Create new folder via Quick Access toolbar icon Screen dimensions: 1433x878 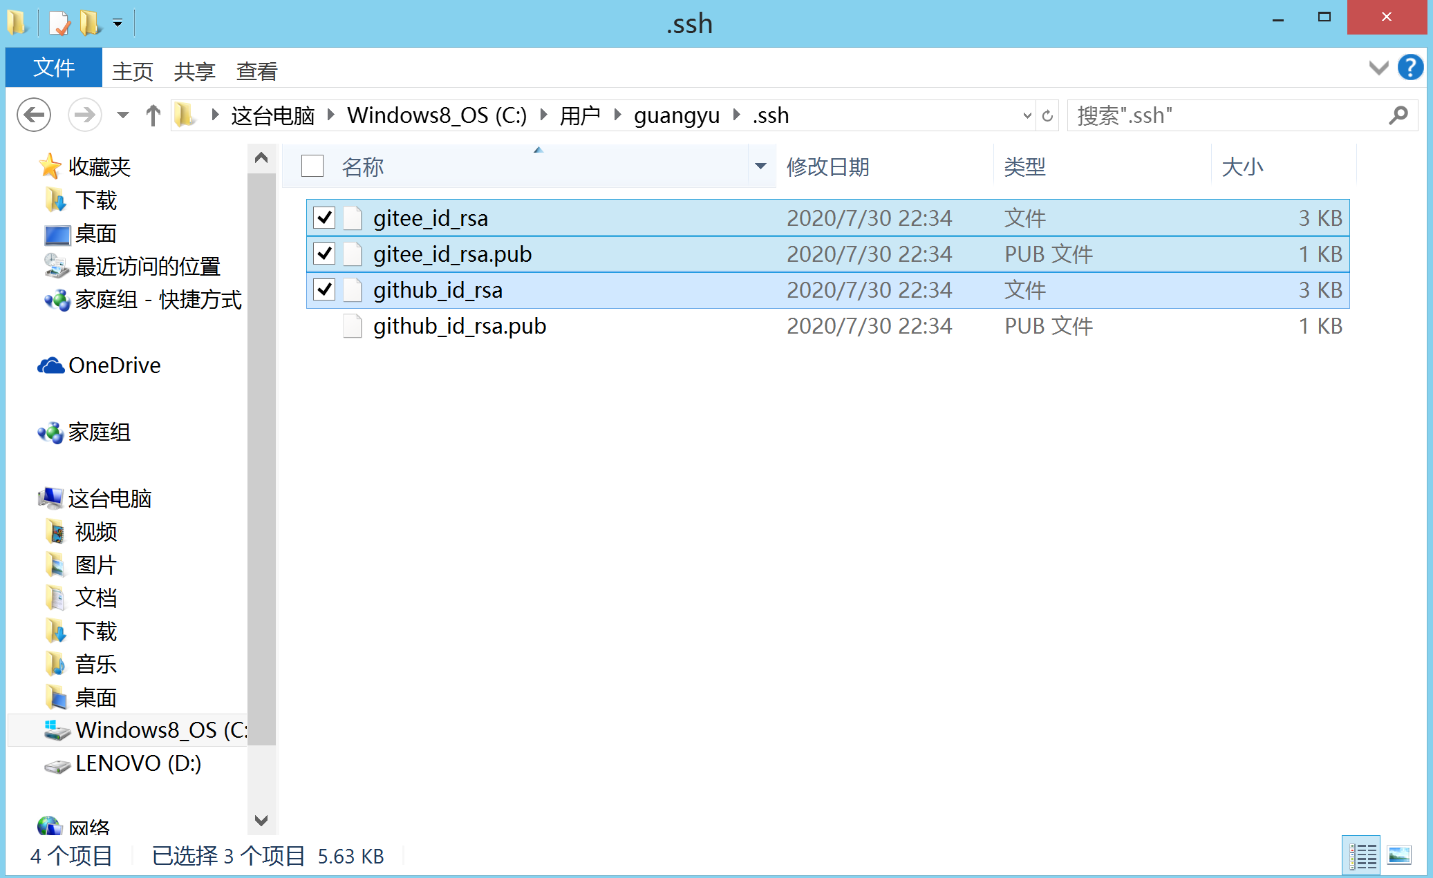pos(87,21)
